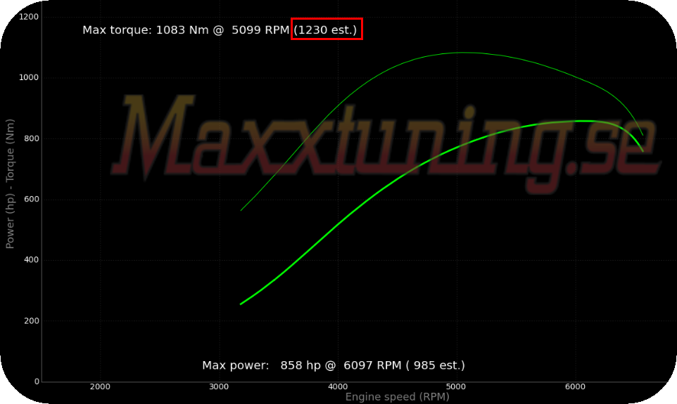Click the 6000 RPM x-axis tick label
Screen dimensions: 677x404
(x=575, y=386)
